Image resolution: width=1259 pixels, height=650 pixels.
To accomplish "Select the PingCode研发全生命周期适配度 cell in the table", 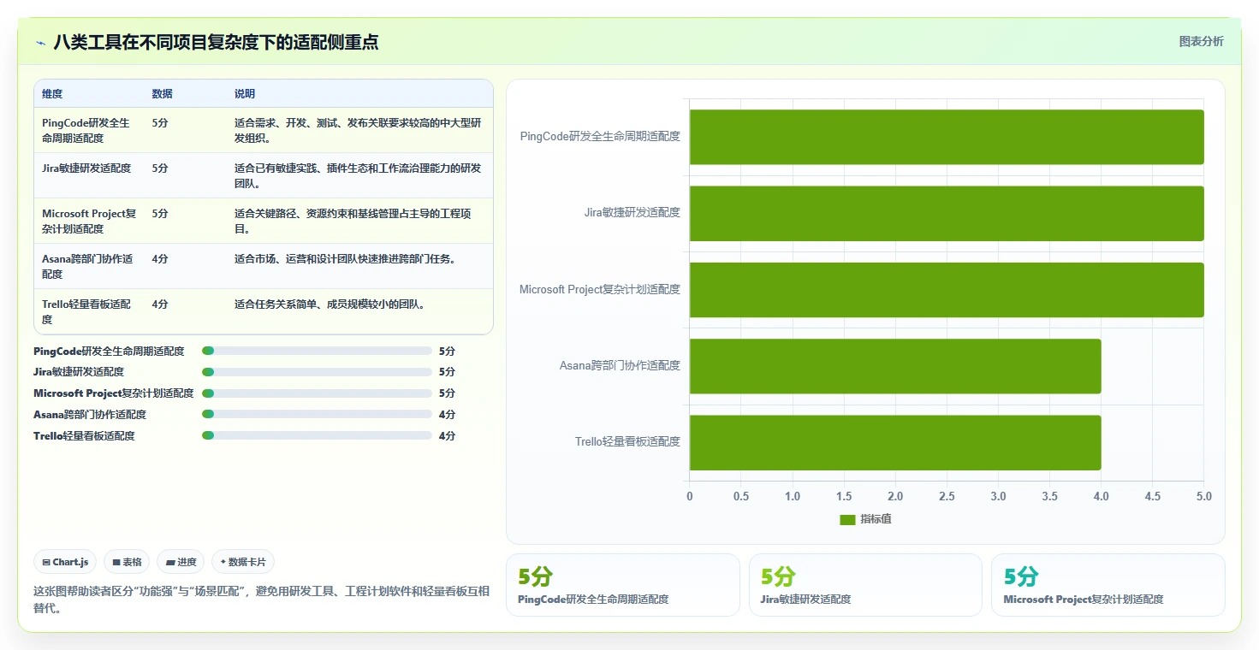I will point(88,130).
